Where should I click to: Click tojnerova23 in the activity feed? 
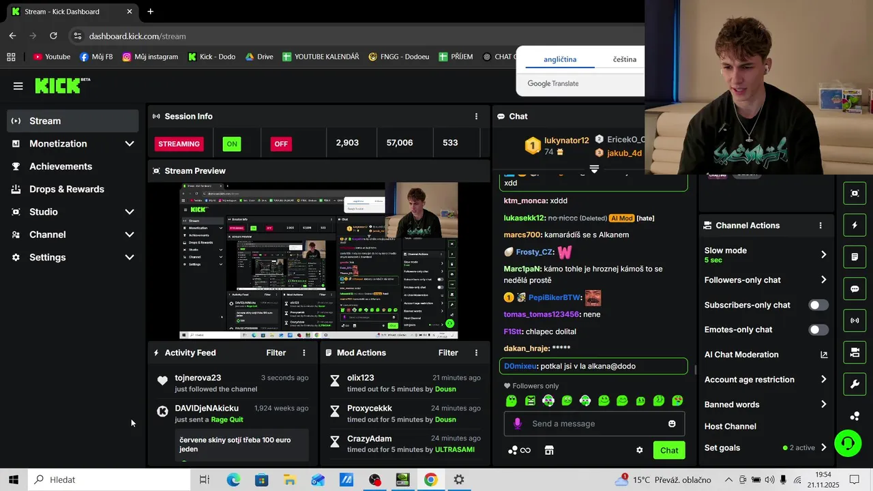coord(198,378)
